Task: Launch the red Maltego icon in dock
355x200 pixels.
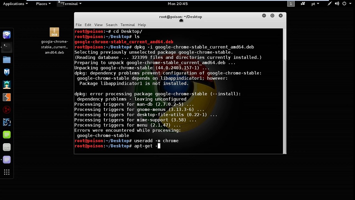Action: (7, 110)
